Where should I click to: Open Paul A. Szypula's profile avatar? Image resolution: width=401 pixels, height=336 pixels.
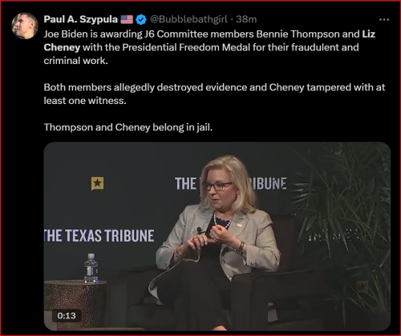pos(25,26)
